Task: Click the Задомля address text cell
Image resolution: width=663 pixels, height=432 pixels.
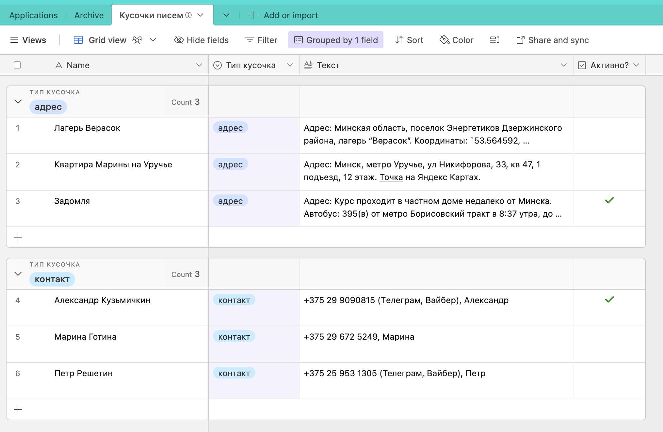Action: point(436,208)
